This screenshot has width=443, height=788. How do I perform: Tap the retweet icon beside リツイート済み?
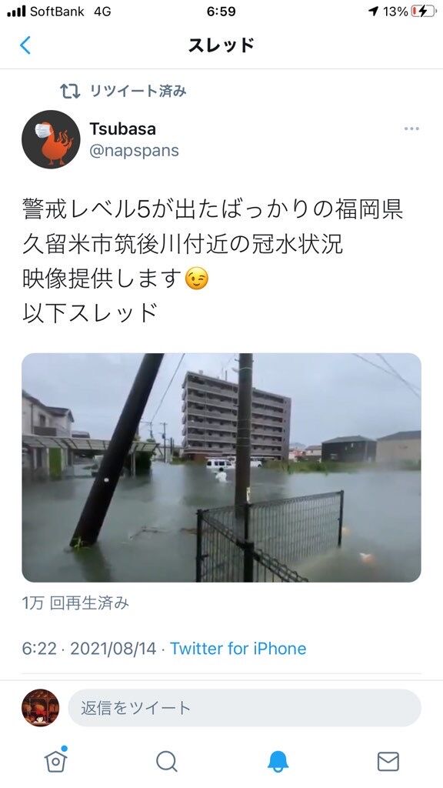coord(70,91)
